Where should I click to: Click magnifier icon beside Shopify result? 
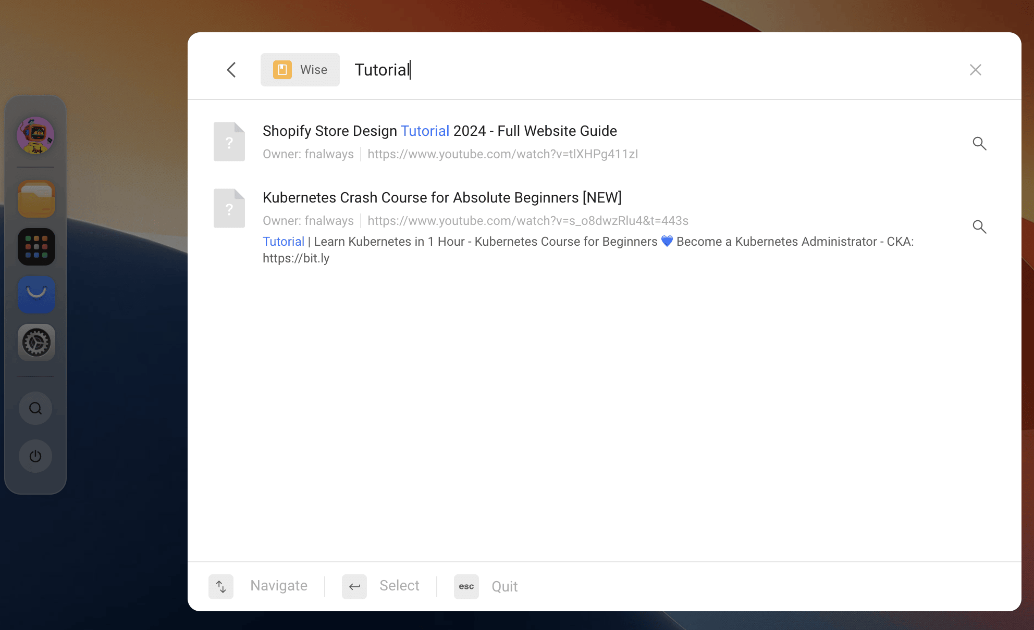(x=979, y=143)
